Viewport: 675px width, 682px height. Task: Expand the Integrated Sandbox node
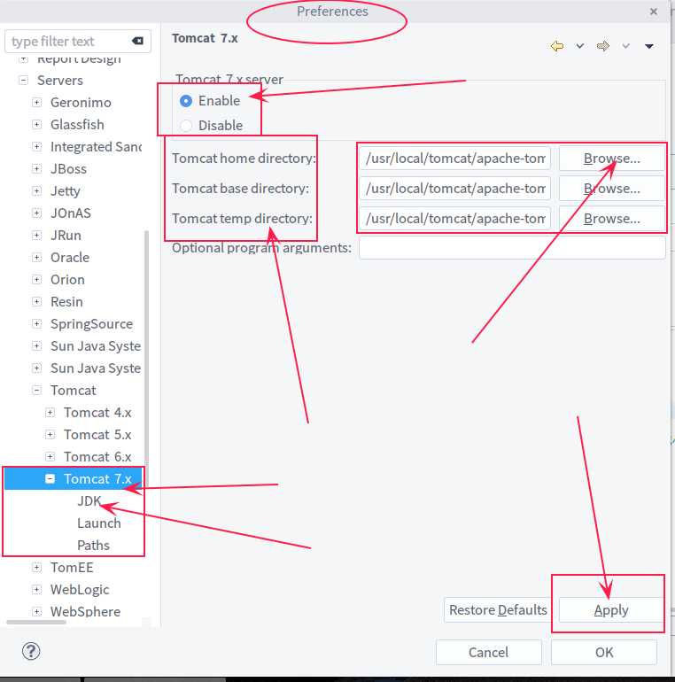(37, 147)
